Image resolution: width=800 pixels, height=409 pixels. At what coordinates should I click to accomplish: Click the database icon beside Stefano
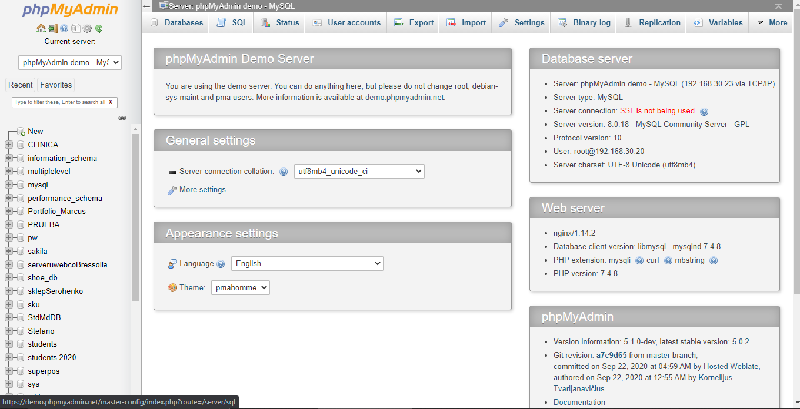[x=21, y=331]
